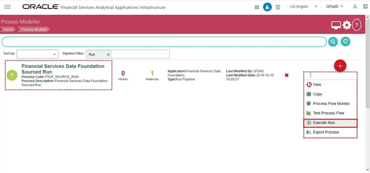Click the blue user administration icon

click(x=267, y=7)
